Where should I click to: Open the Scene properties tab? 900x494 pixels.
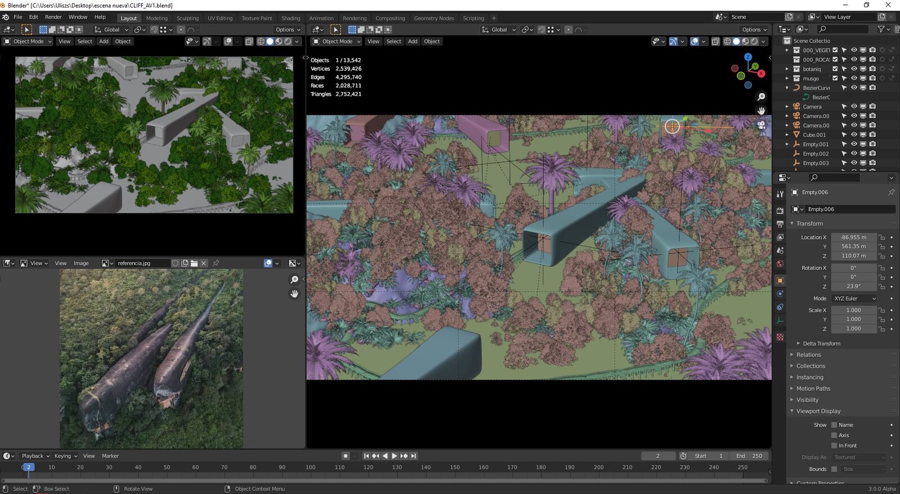(x=780, y=251)
